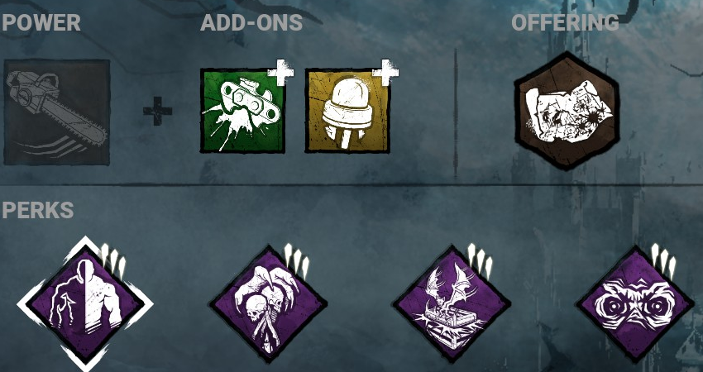This screenshot has width=703, height=372.
Task: Select the bat-winged trap perk
Action: 452,304
